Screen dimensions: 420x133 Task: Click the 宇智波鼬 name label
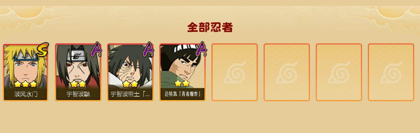coord(78,94)
